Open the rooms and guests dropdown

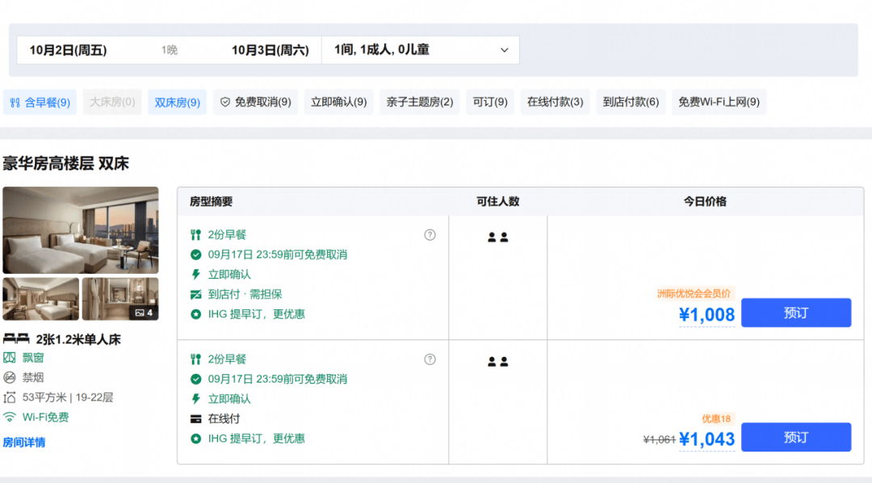[x=421, y=50]
